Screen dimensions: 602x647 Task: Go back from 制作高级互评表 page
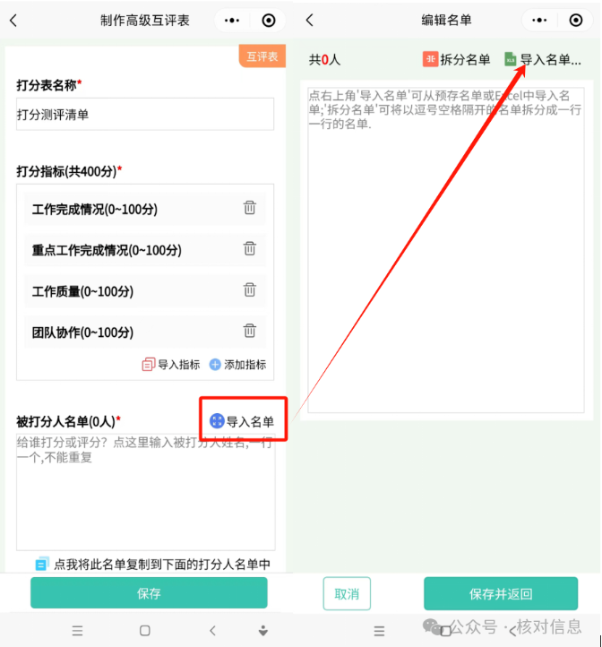click(x=13, y=21)
